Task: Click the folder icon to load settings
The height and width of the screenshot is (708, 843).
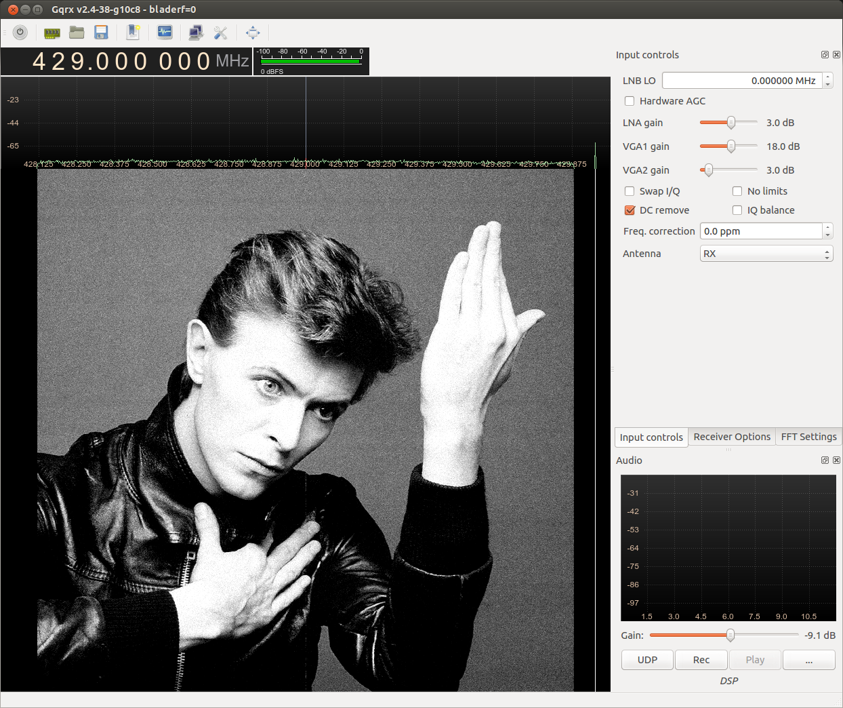Action: (x=77, y=33)
